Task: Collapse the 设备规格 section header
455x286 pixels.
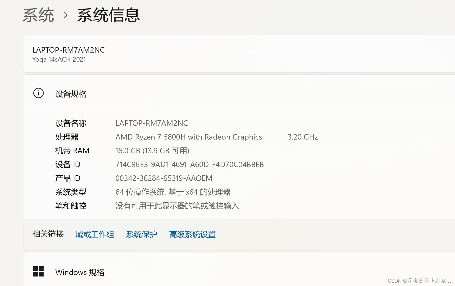Action: point(239,93)
